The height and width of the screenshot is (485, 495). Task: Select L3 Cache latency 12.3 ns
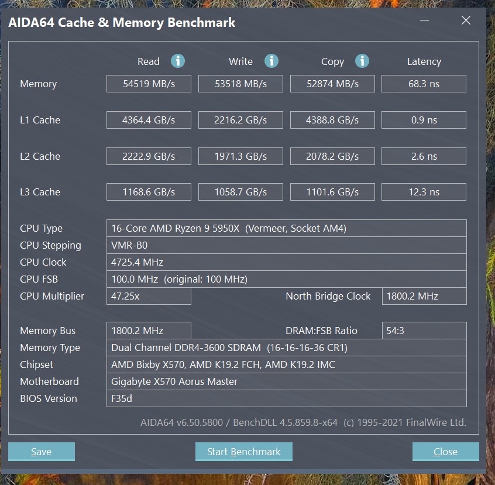[x=424, y=192]
